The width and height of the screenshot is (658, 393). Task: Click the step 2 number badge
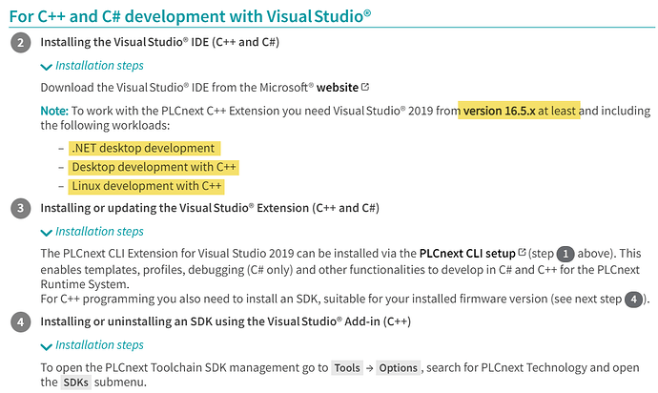click(x=20, y=43)
